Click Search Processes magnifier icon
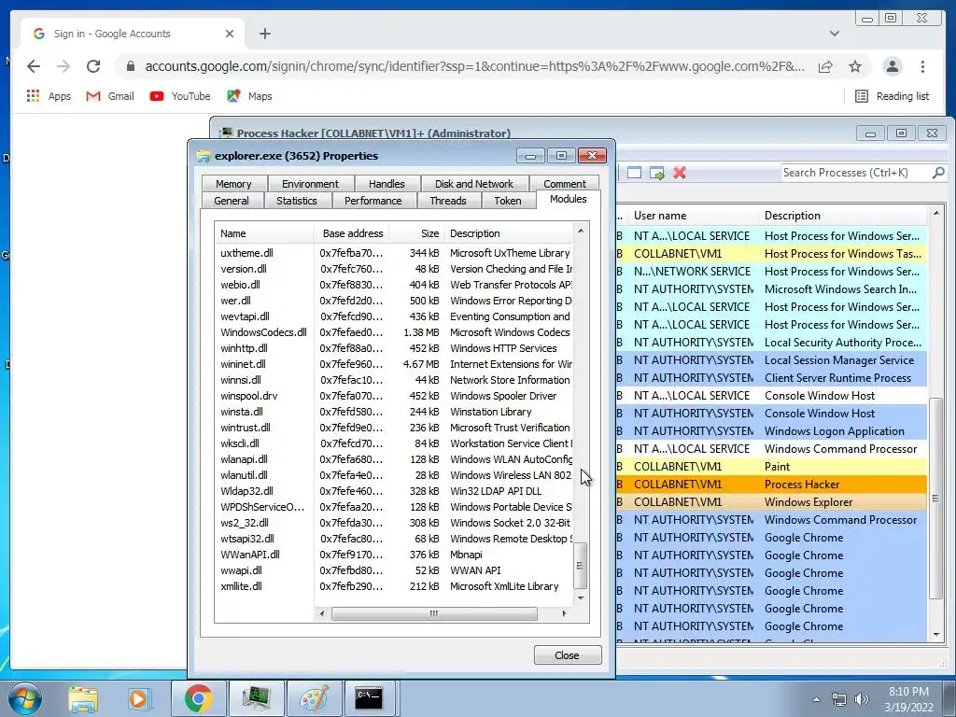 pos(938,173)
